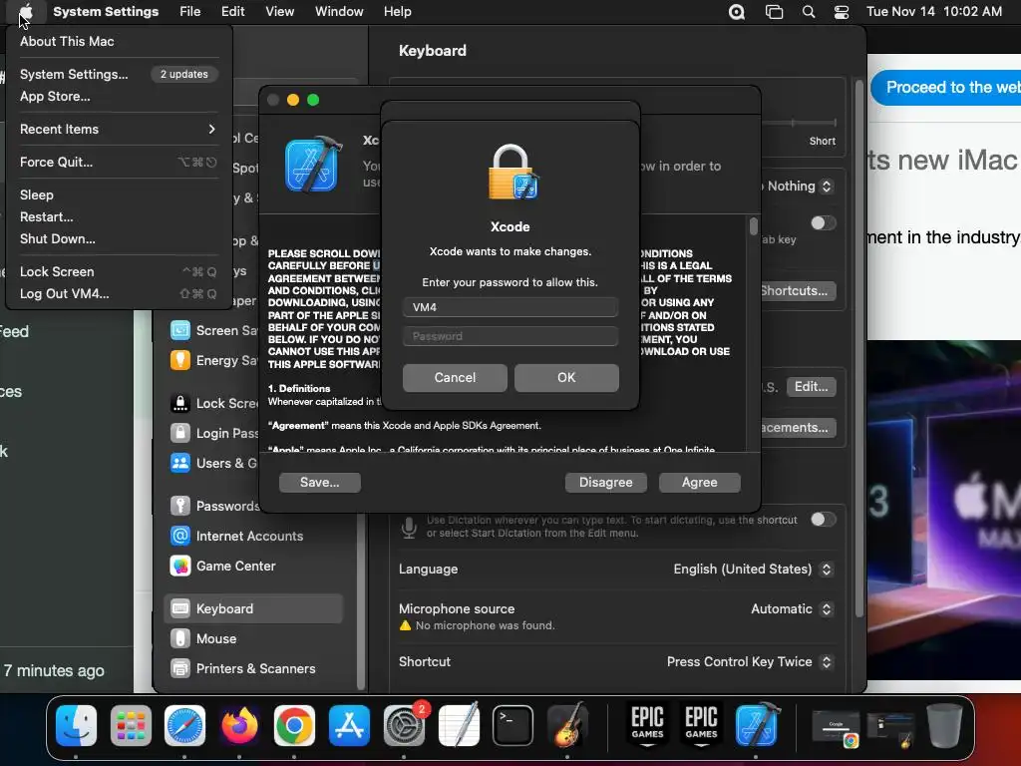
Task: Select Lock Screen menu entry
Action: (x=118, y=271)
